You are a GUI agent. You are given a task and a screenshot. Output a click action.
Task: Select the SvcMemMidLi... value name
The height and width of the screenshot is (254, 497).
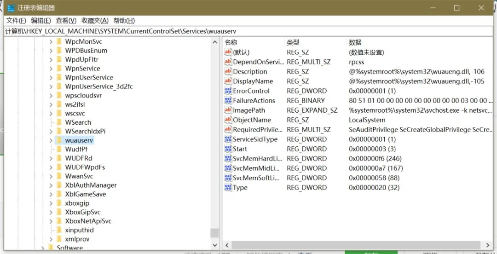click(x=257, y=168)
